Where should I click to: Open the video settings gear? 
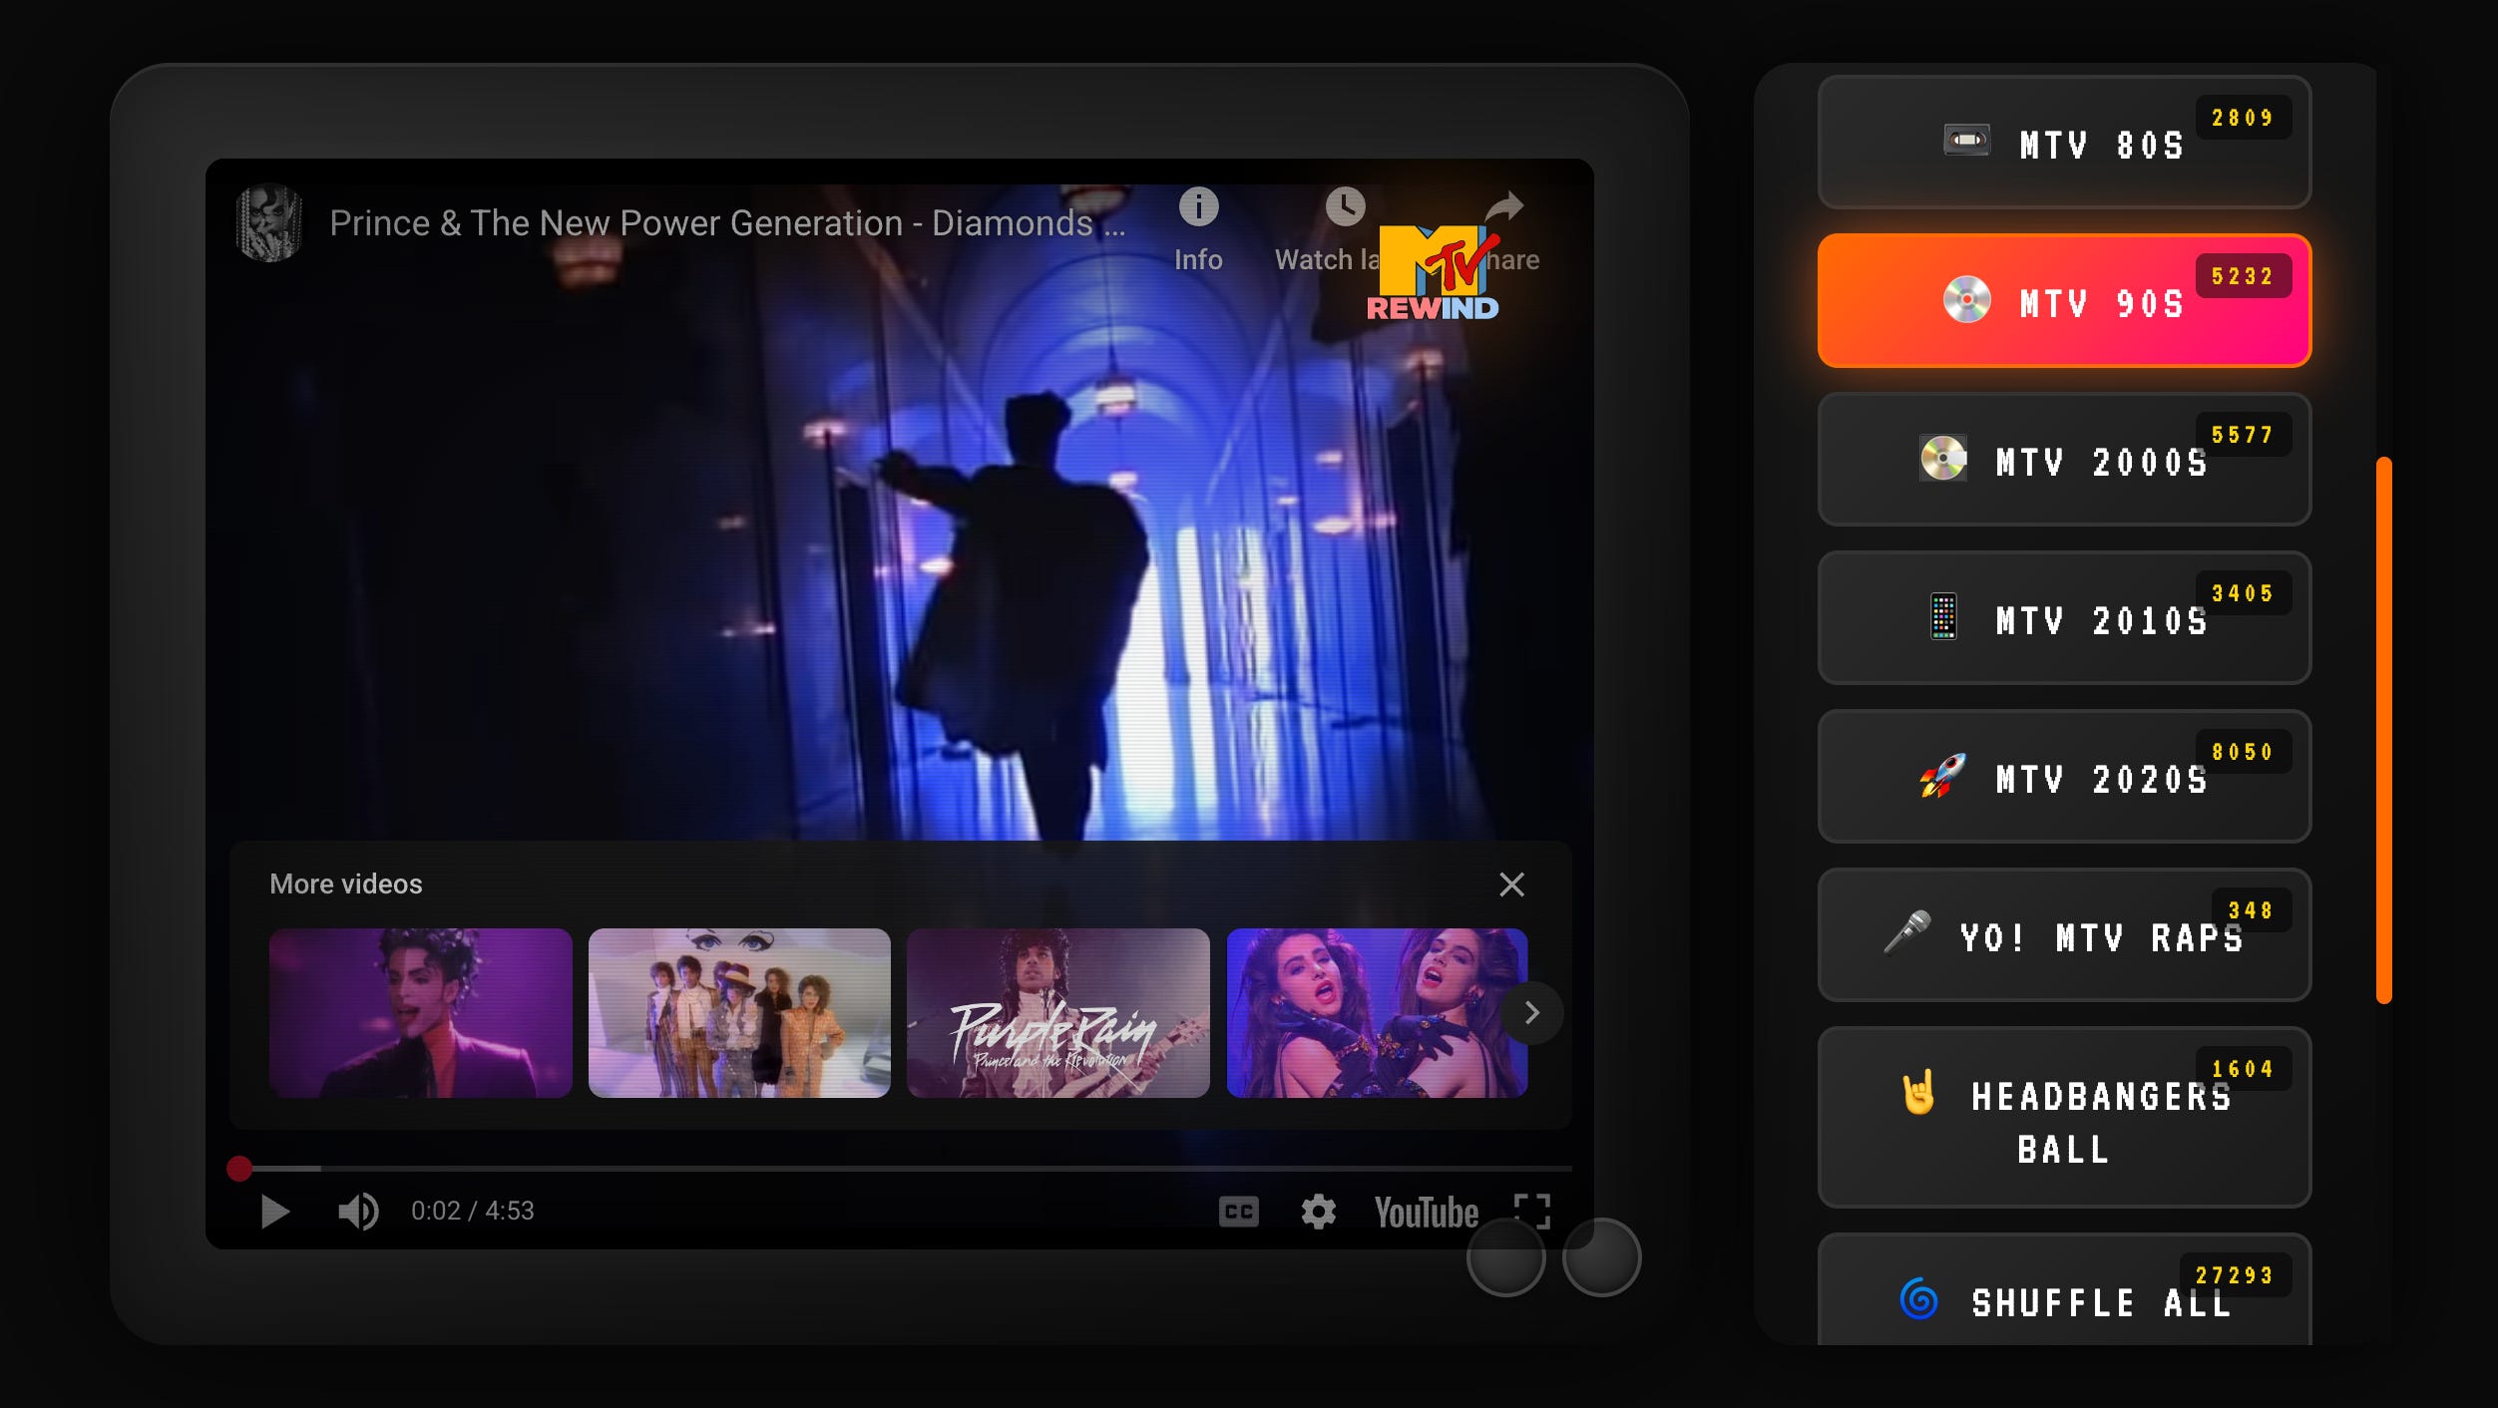pyautogui.click(x=1318, y=1212)
